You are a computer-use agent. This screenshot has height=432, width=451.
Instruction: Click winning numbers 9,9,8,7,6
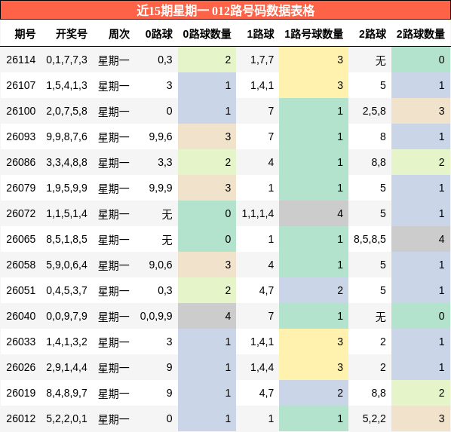tap(66, 136)
